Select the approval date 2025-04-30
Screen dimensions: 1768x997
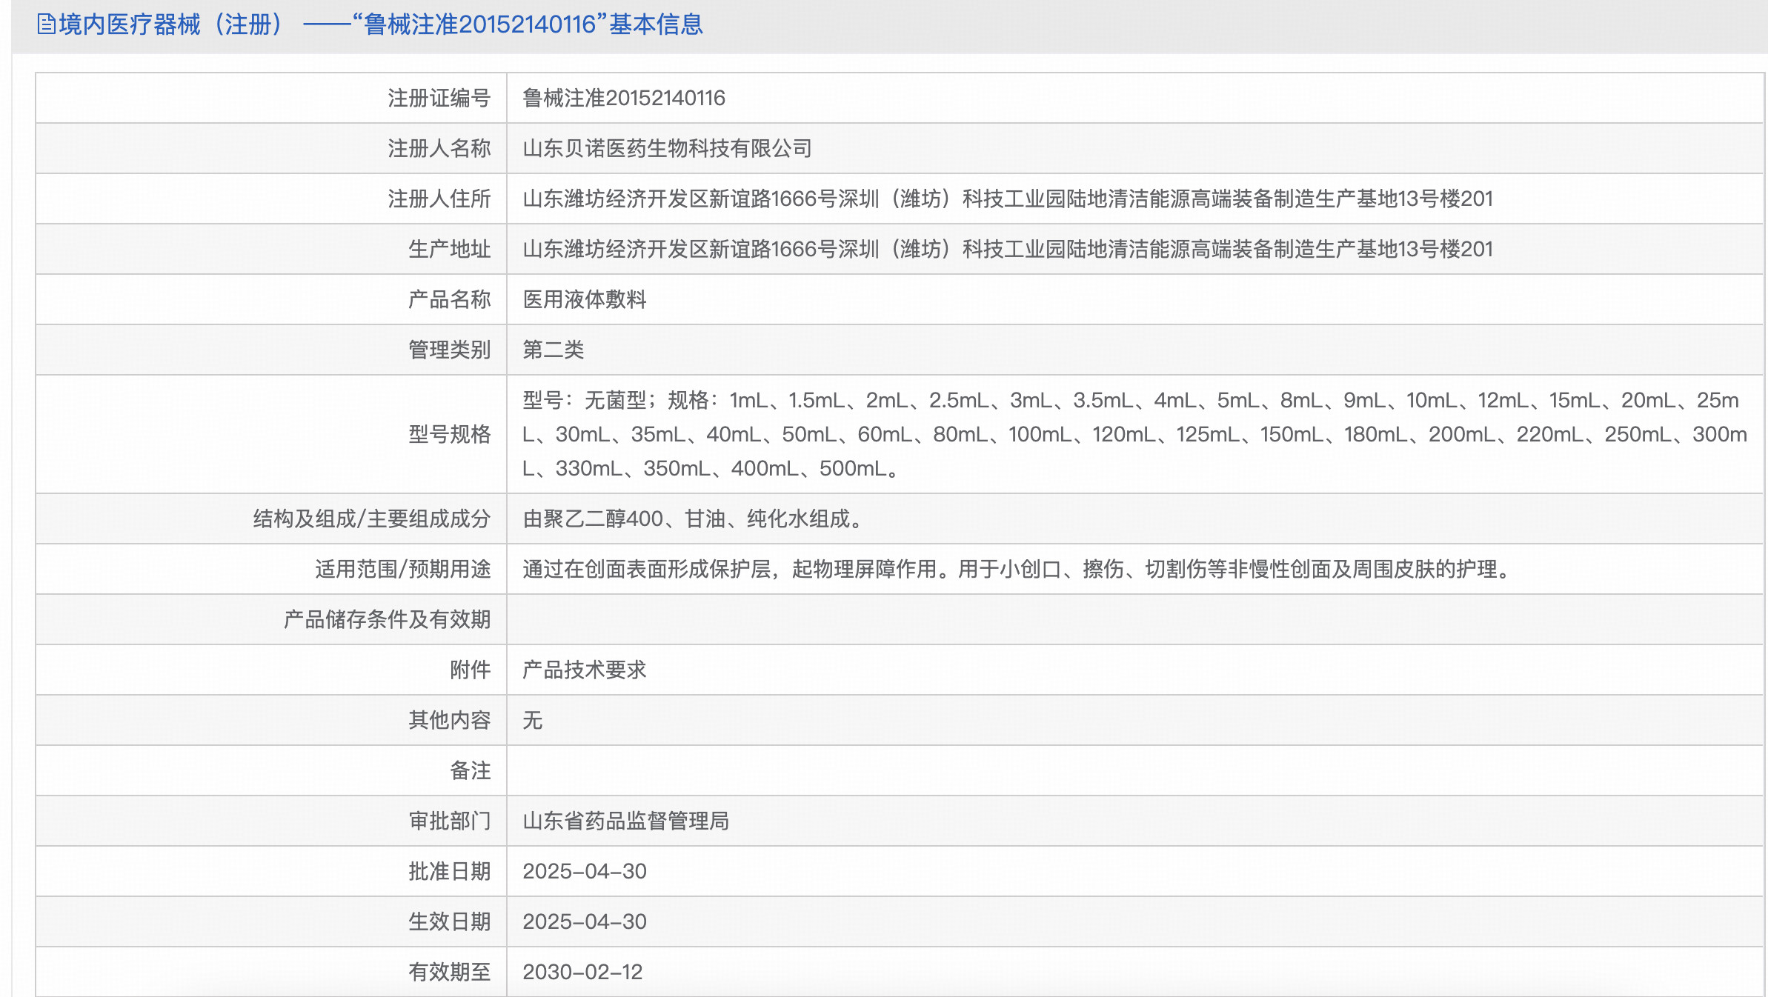pyautogui.click(x=585, y=871)
